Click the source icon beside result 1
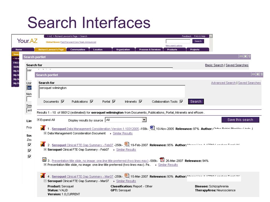Image resolution: width=270 pixels, height=202 pixels. tap(43, 128)
